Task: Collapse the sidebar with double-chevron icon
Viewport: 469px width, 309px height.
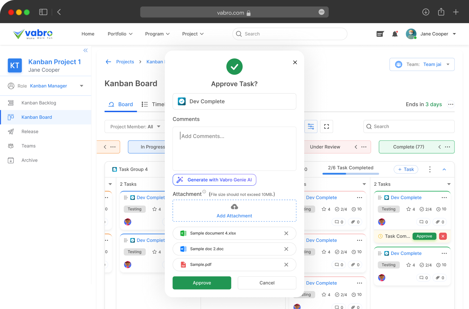Action: coord(85,50)
